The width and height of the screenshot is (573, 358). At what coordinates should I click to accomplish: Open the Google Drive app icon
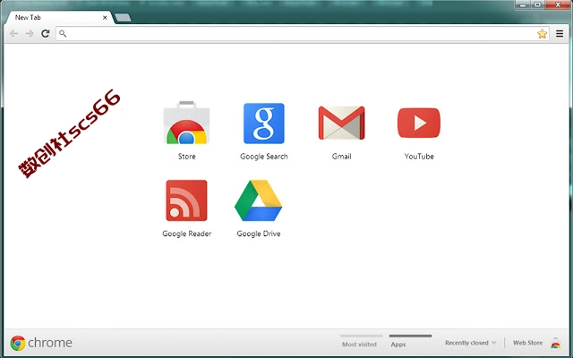pyautogui.click(x=259, y=200)
